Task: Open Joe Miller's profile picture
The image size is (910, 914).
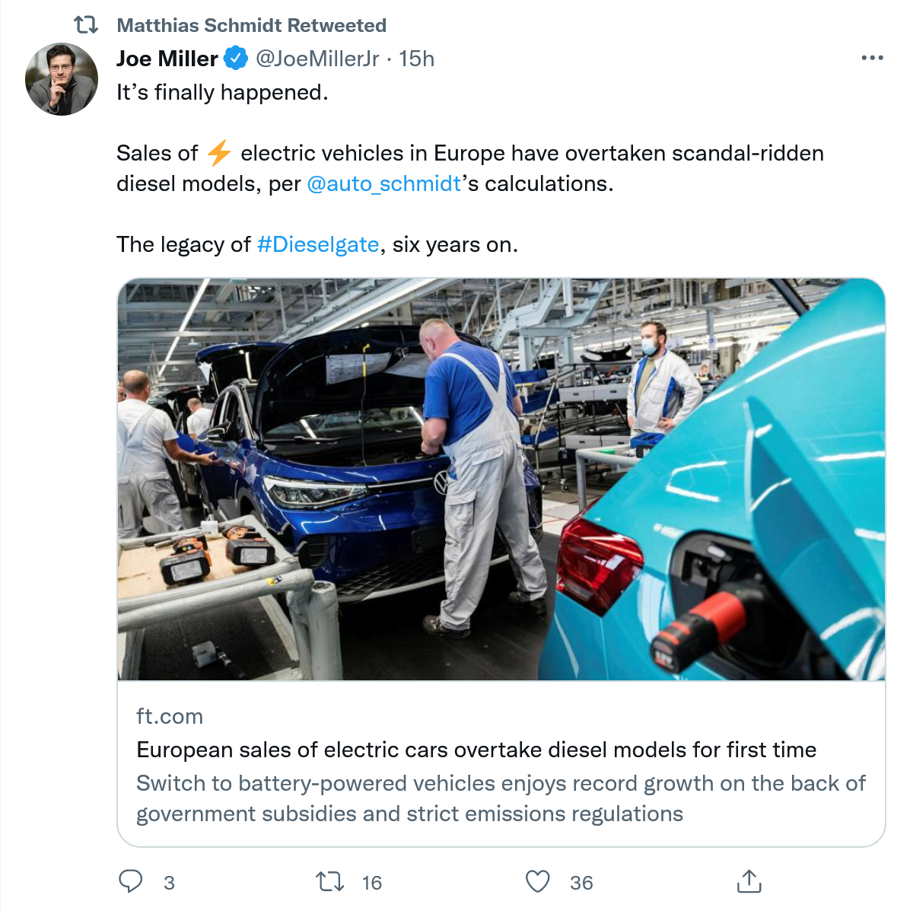Action: (x=62, y=79)
